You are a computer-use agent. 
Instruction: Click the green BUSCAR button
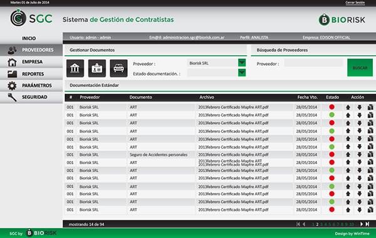click(x=360, y=68)
